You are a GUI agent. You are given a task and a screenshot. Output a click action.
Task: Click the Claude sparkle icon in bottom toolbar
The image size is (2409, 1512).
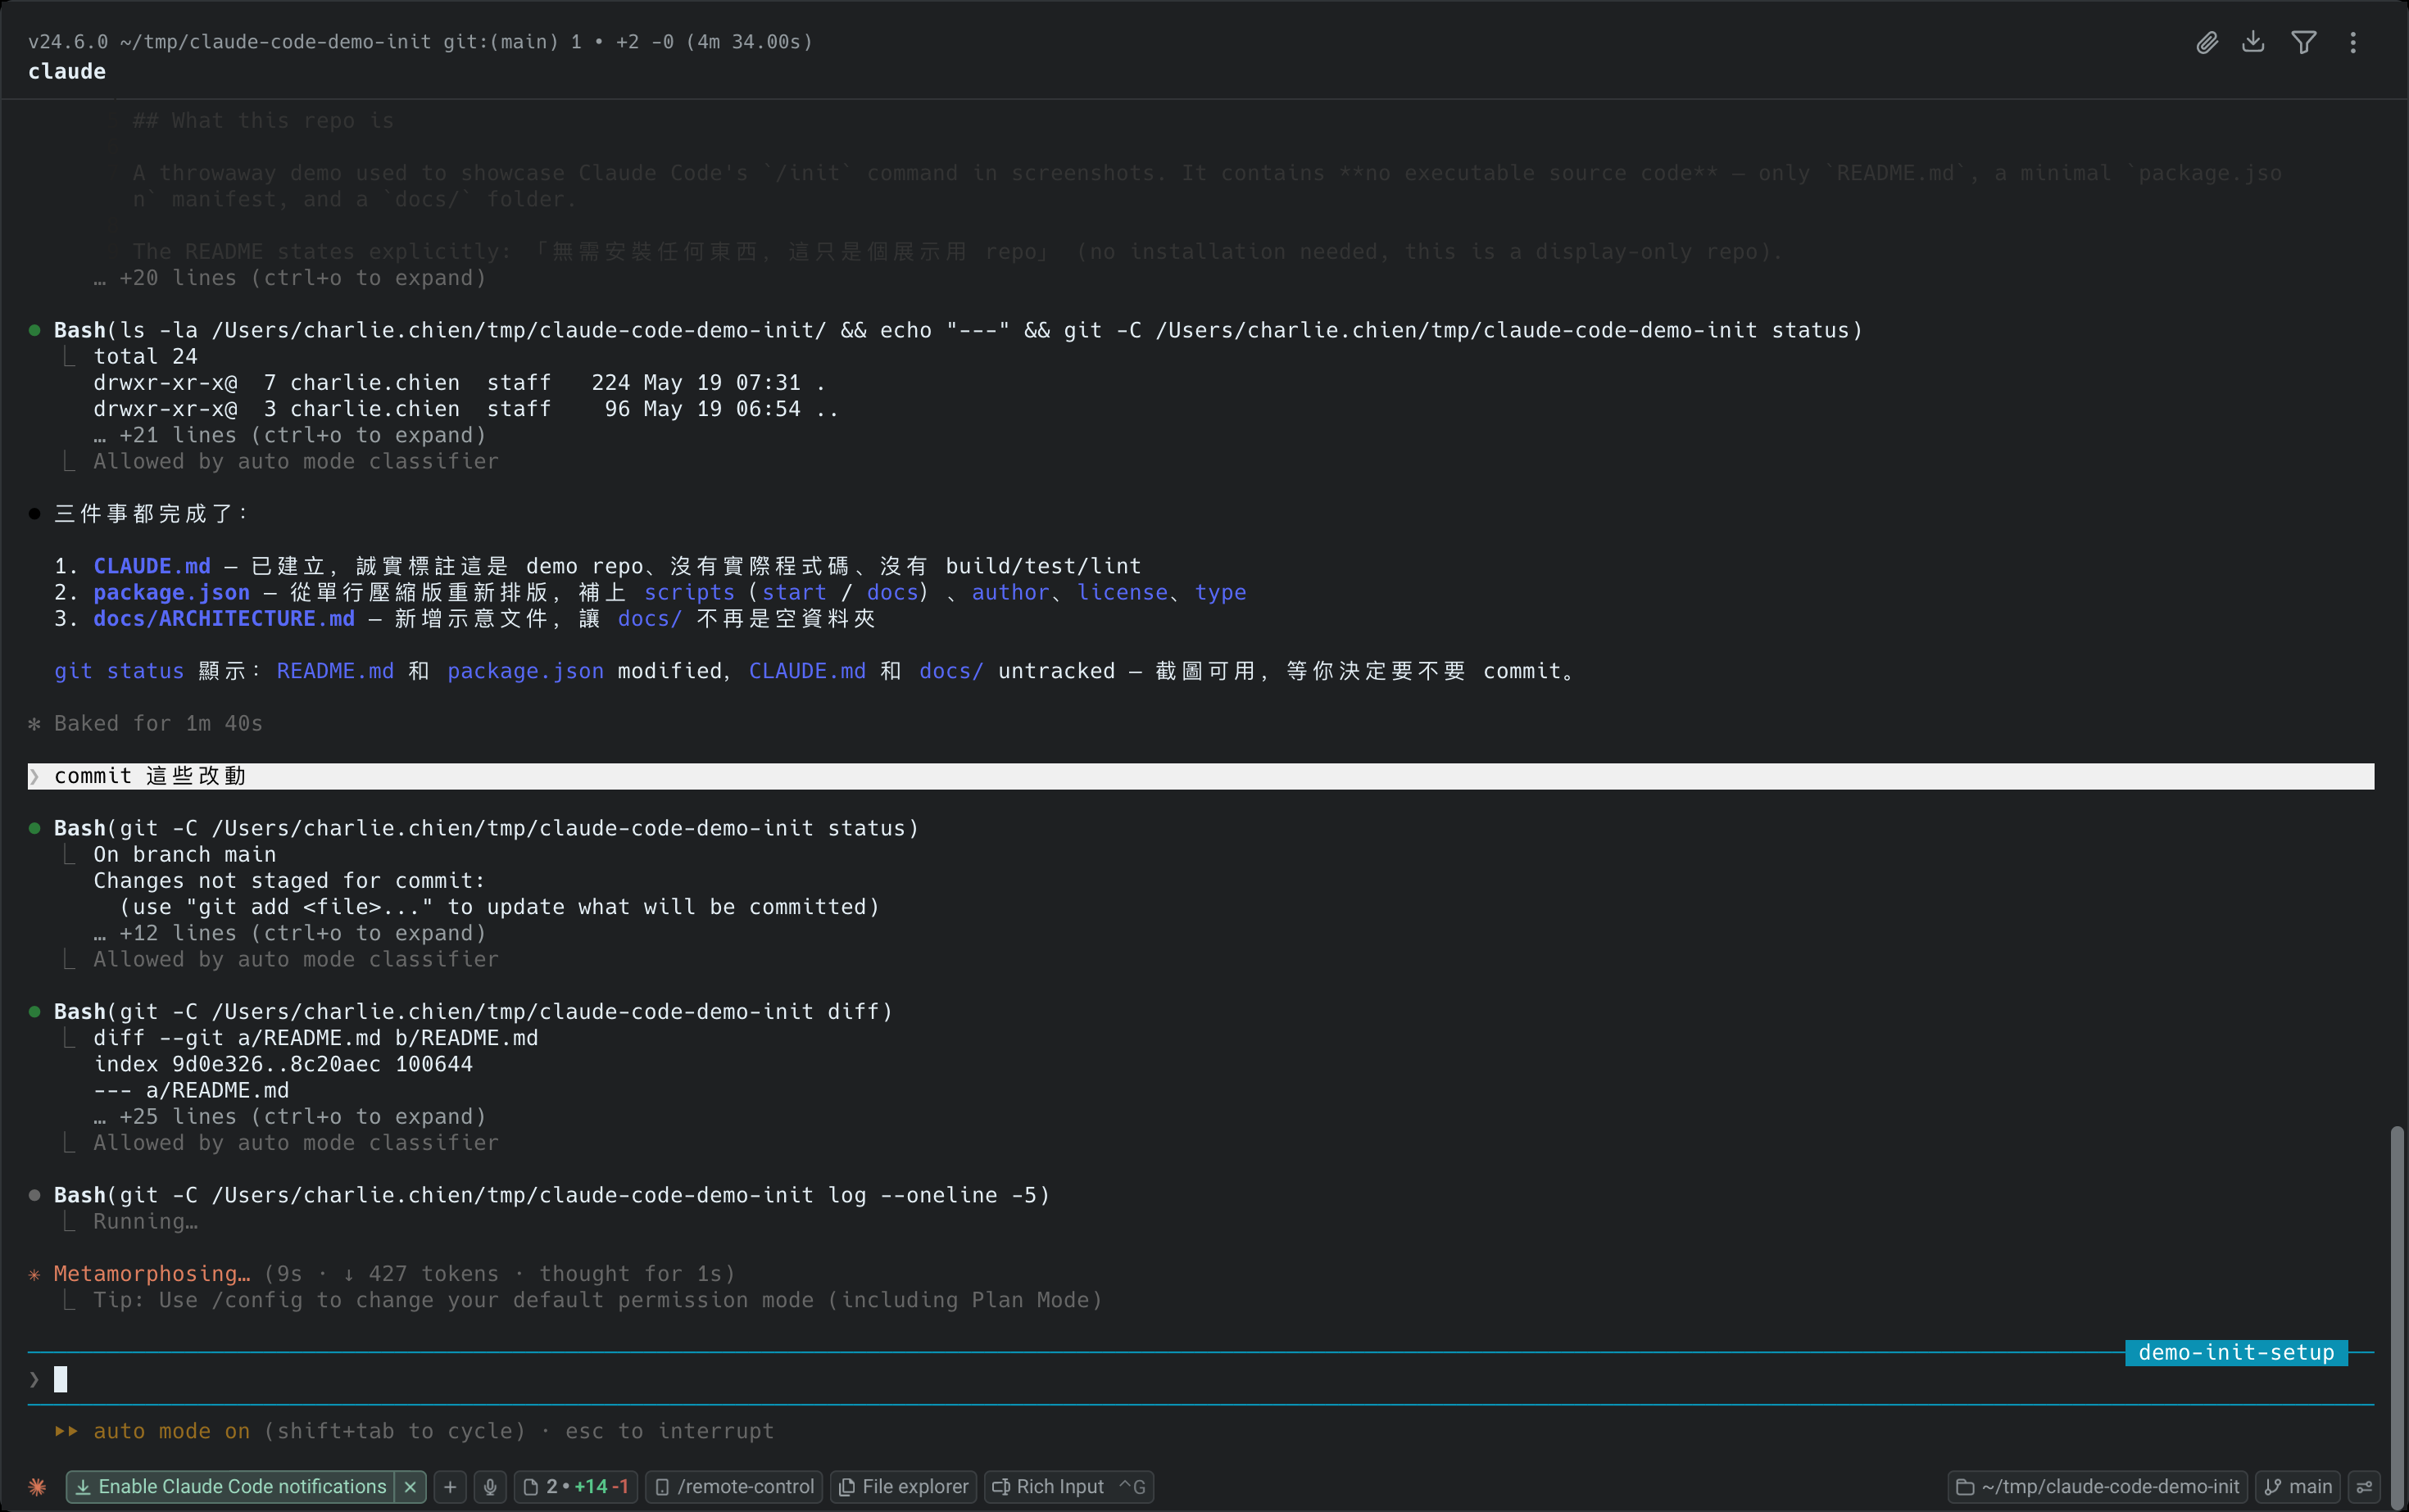pyautogui.click(x=37, y=1487)
